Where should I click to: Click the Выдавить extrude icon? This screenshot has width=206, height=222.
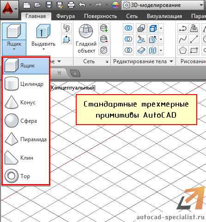(x=43, y=31)
